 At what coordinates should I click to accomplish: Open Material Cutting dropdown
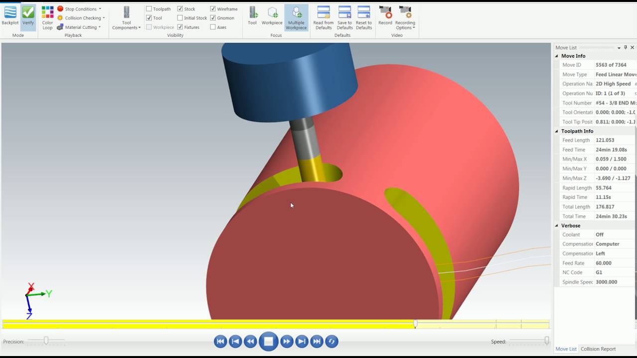(79, 27)
